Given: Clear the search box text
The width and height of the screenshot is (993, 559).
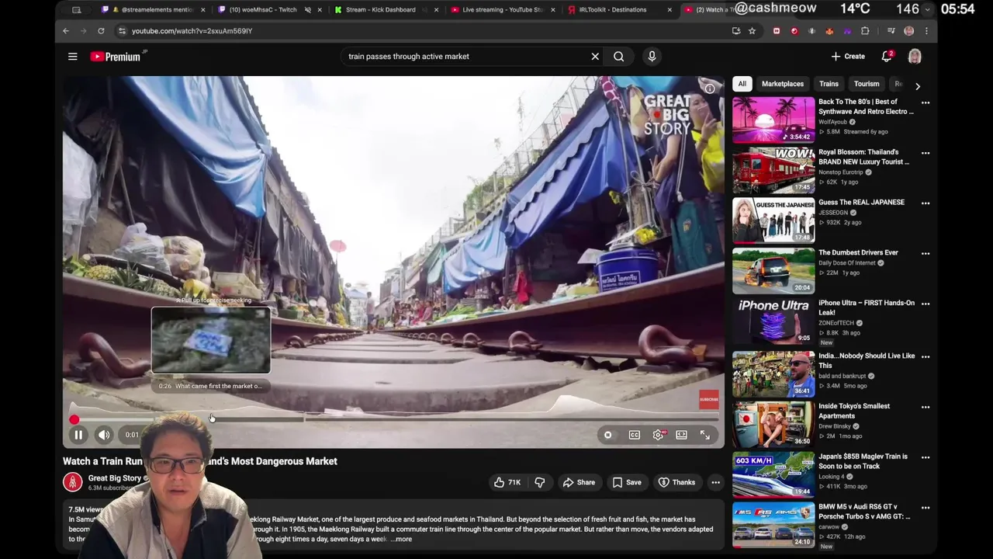Looking at the screenshot, I should [x=595, y=56].
